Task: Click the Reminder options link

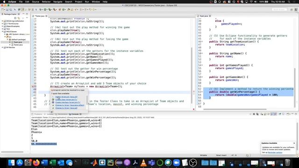Action: 275,153
